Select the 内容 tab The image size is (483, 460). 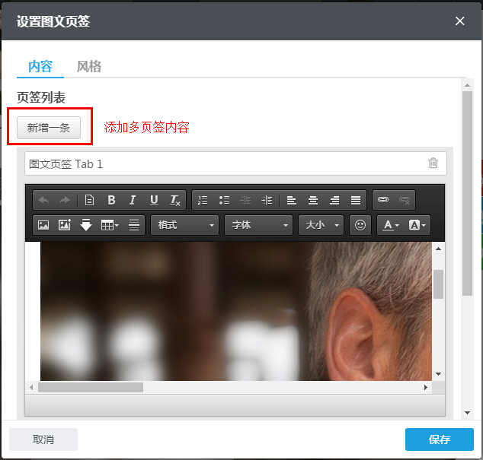click(x=40, y=66)
